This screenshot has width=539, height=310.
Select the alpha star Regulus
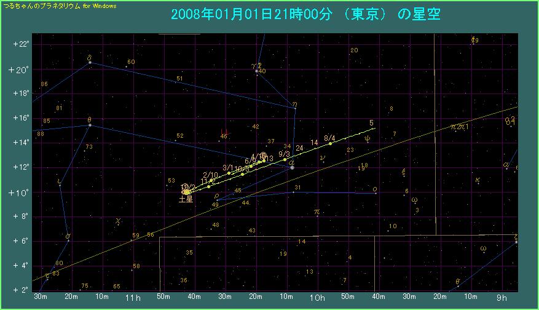pos(292,167)
